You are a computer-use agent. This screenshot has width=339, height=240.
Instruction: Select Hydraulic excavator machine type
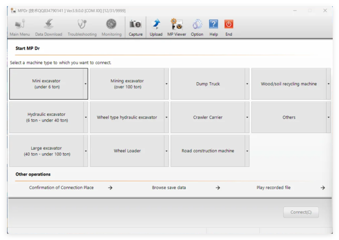(46, 117)
